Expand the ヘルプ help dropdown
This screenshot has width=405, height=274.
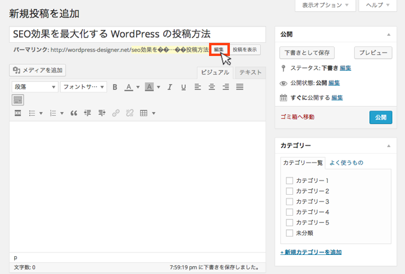(378, 5)
